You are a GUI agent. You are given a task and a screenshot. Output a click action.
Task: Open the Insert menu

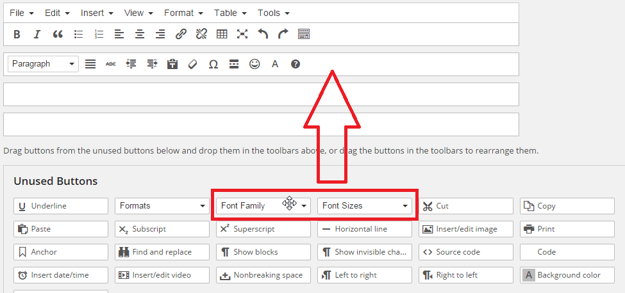[x=96, y=13]
